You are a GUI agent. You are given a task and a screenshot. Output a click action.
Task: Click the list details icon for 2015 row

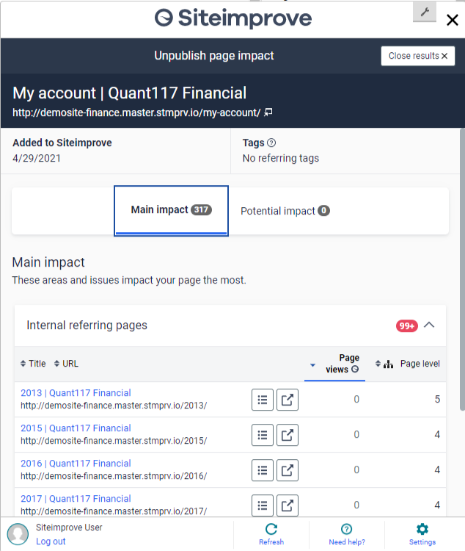tap(263, 435)
